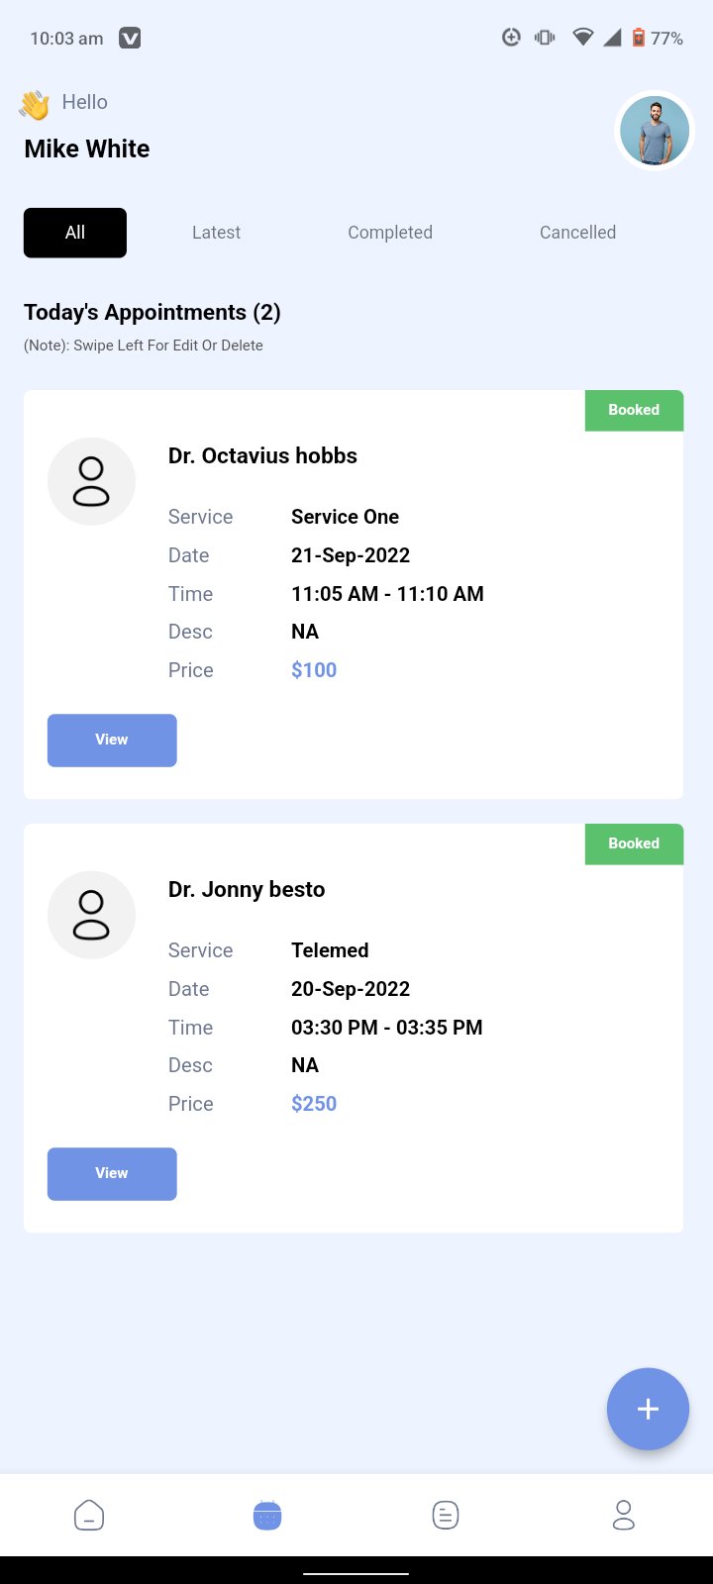Open the document list icon in bottom navigation
This screenshot has width=713, height=1584.
point(446,1515)
